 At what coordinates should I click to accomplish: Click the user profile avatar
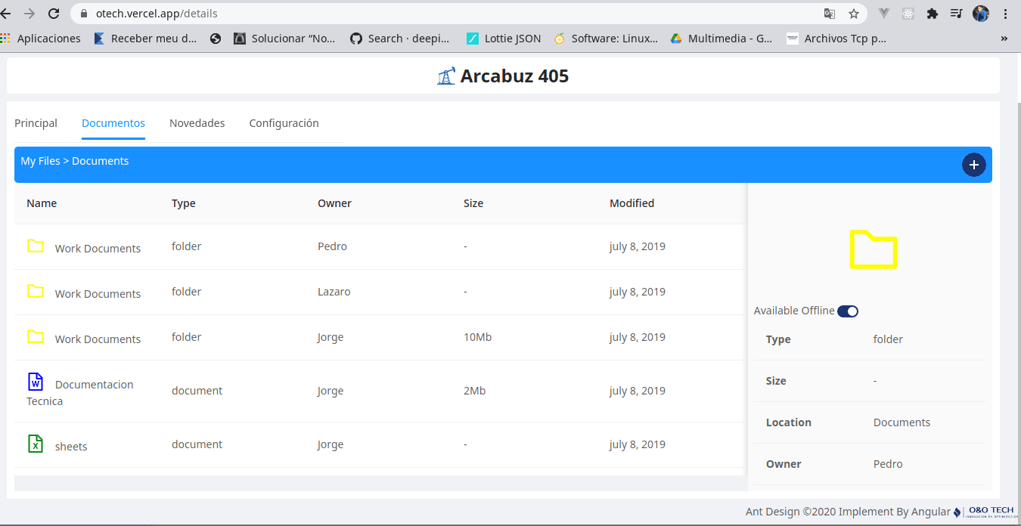coord(981,14)
